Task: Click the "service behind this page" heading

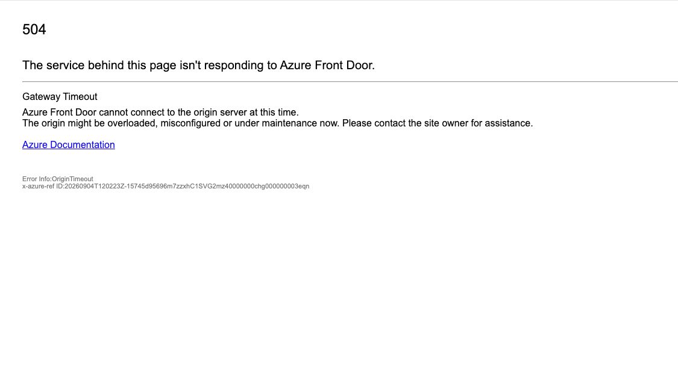Action: (198, 65)
